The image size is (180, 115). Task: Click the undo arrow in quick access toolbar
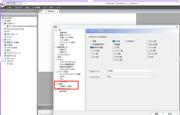point(17,3)
